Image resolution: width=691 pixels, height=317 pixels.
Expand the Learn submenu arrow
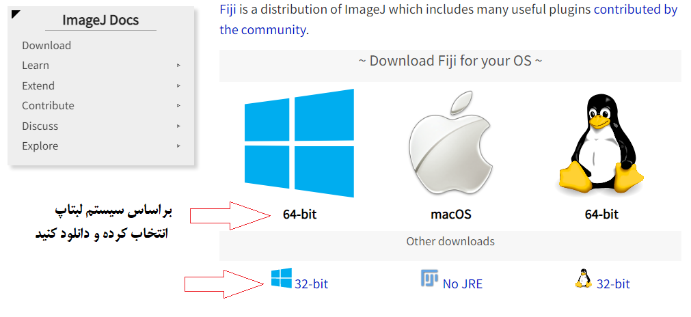point(178,65)
